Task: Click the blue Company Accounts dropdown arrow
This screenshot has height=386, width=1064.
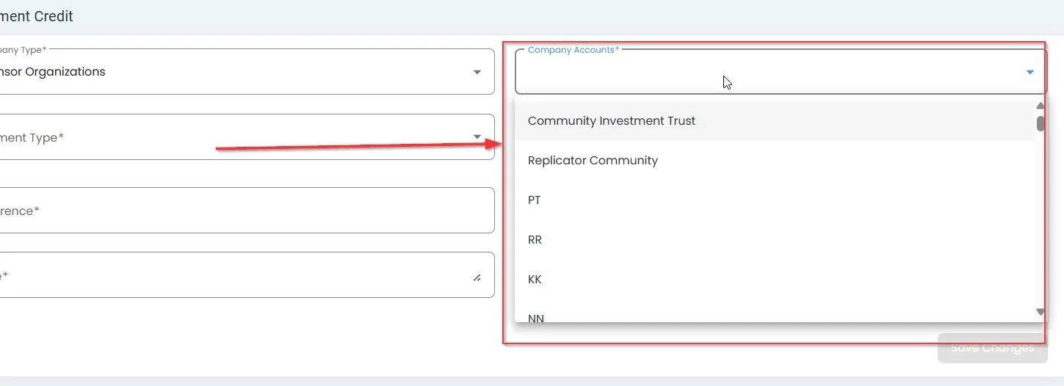Action: click(x=1029, y=72)
